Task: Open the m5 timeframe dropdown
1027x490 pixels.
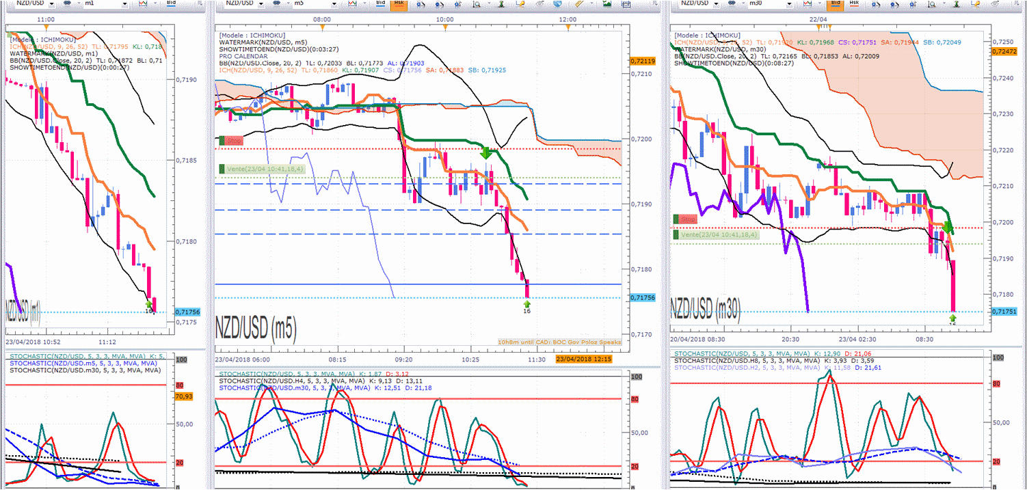Action: tap(334, 4)
